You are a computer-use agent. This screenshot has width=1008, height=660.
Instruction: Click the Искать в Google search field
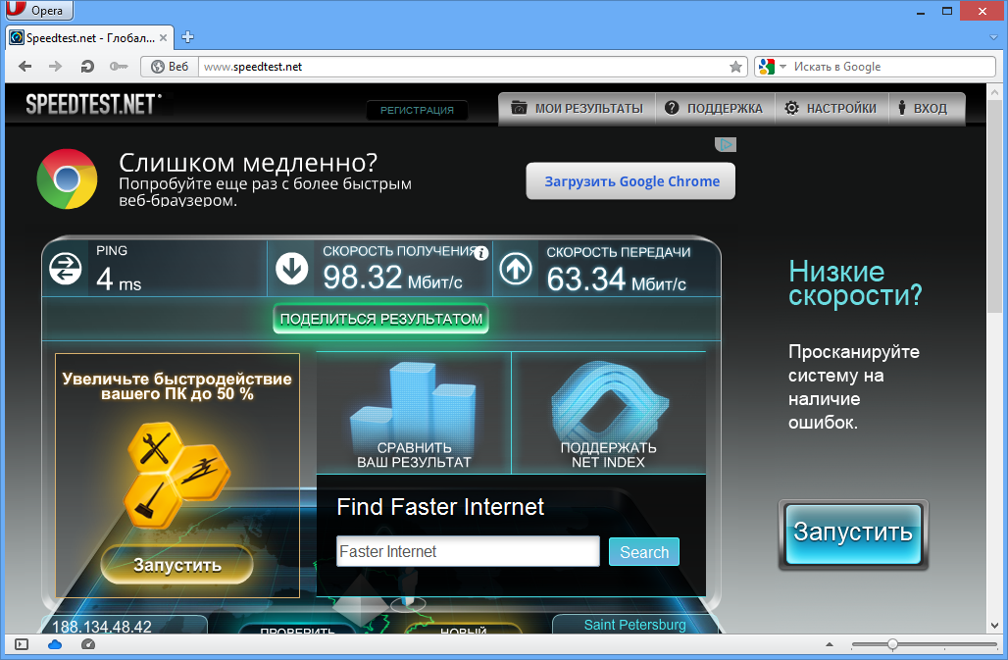pyautogui.click(x=892, y=66)
